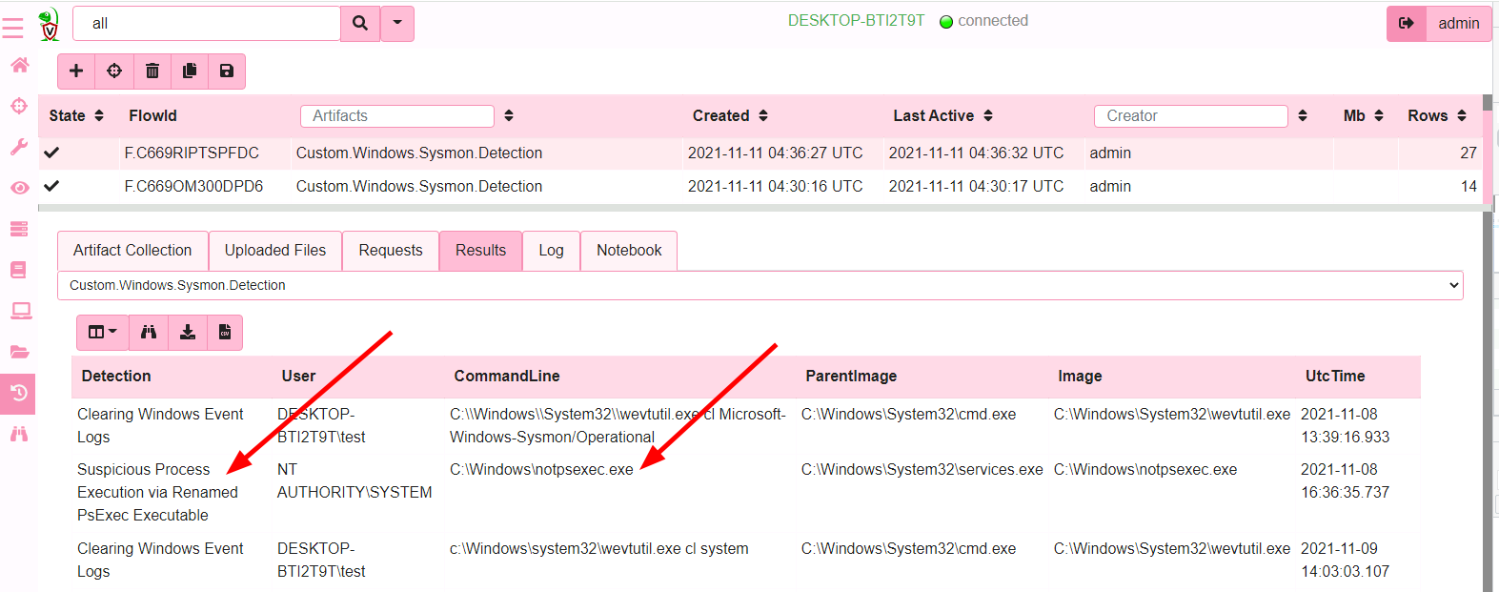The height and width of the screenshot is (592, 1499).
Task: Open the binoculars filter icon above results
Action: click(x=149, y=333)
